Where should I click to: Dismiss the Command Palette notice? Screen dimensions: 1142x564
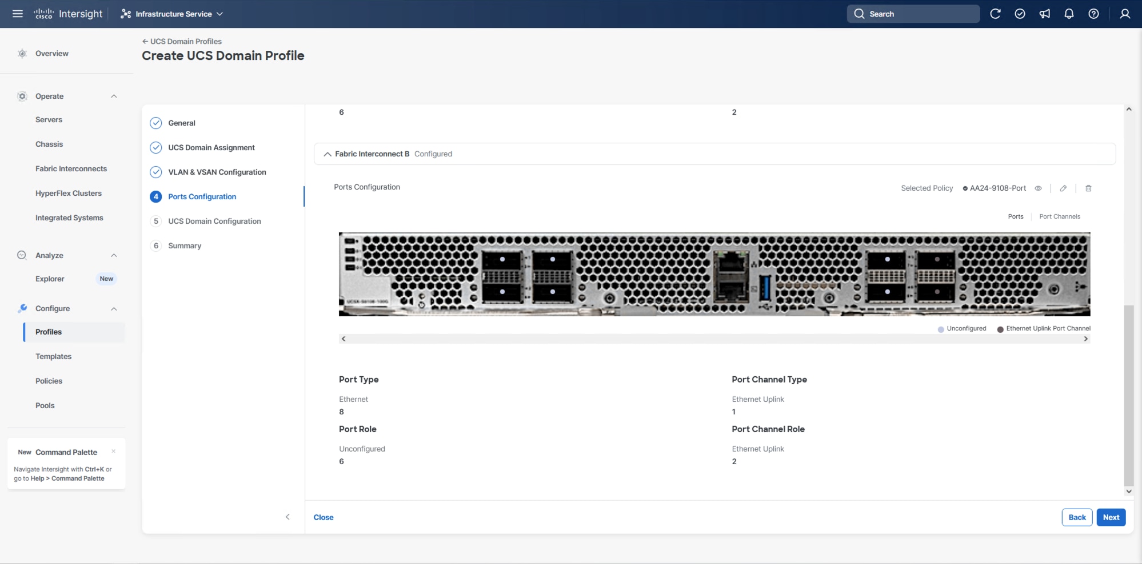tap(113, 451)
